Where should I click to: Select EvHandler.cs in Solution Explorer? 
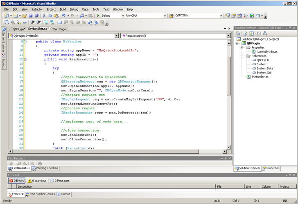260,77
